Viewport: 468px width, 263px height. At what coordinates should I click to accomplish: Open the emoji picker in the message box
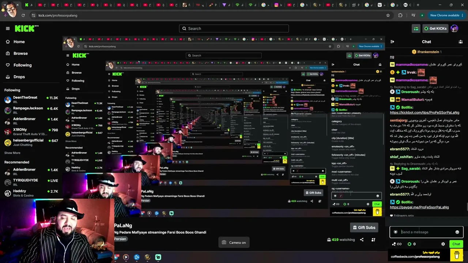coord(457,232)
